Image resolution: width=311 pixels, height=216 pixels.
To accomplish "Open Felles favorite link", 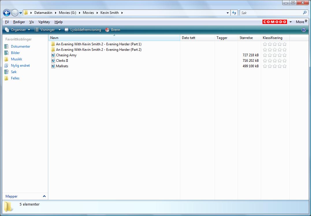I will pyautogui.click(x=15, y=78).
